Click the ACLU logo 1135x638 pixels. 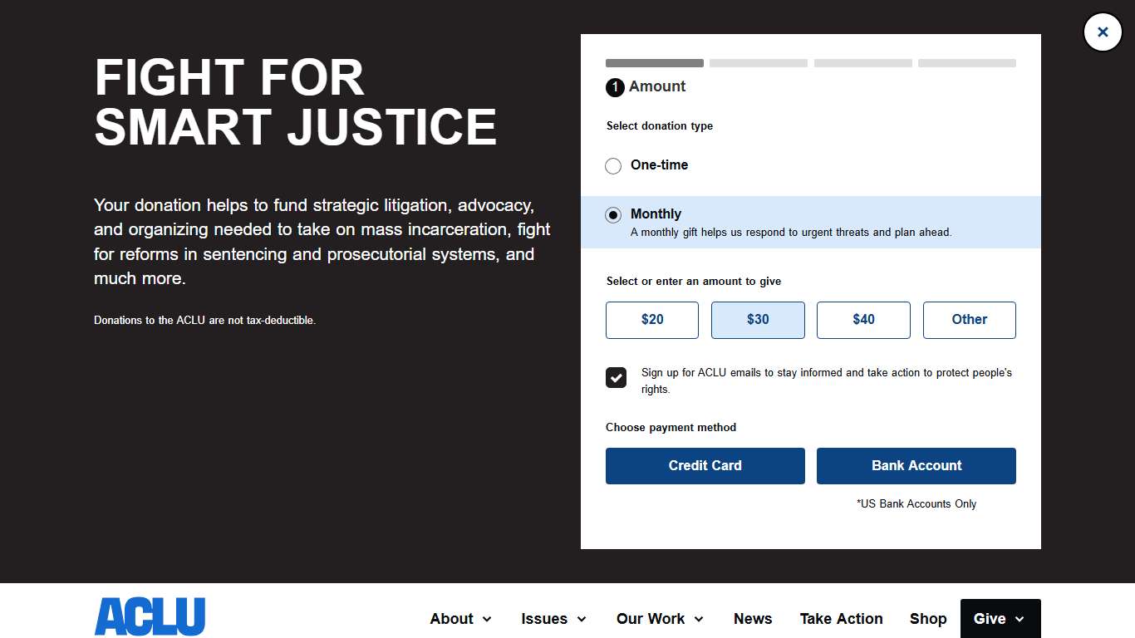[150, 616]
